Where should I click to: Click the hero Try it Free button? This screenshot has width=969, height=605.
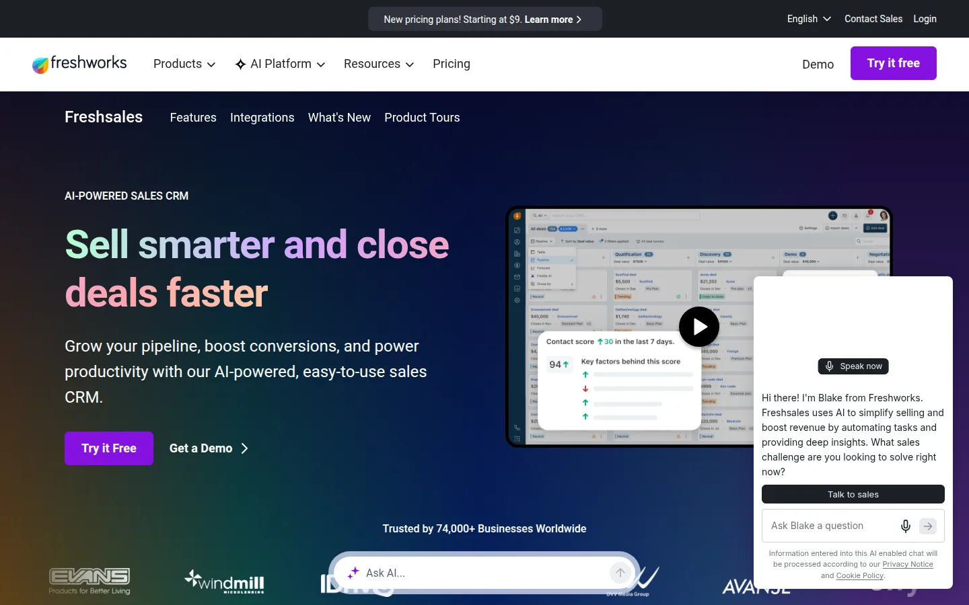point(109,448)
